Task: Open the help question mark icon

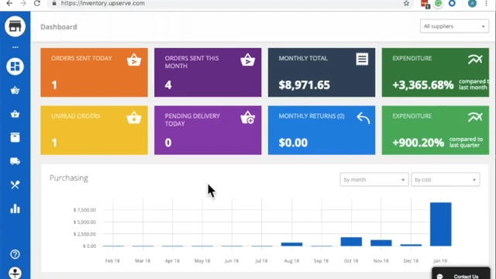Action: coord(15,254)
